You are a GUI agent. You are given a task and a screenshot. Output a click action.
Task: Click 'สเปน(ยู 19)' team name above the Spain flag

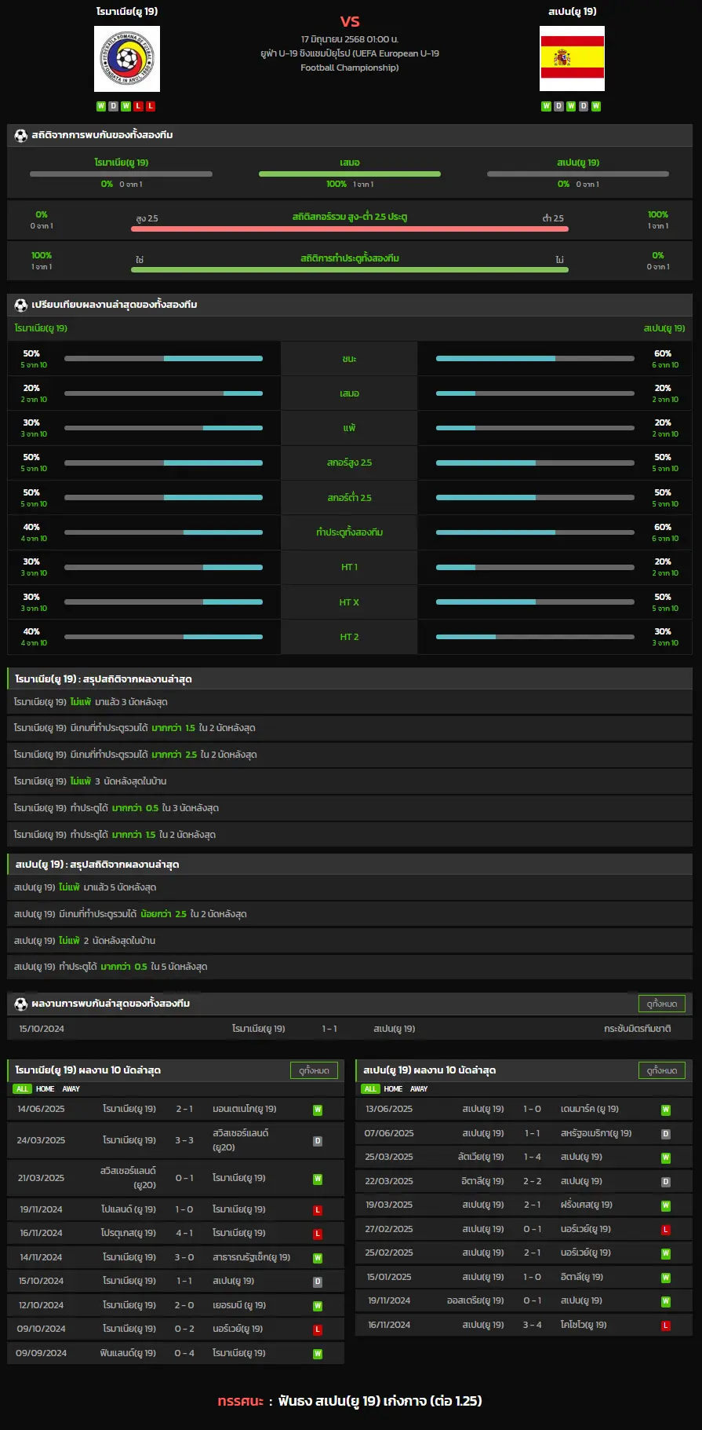(x=573, y=12)
